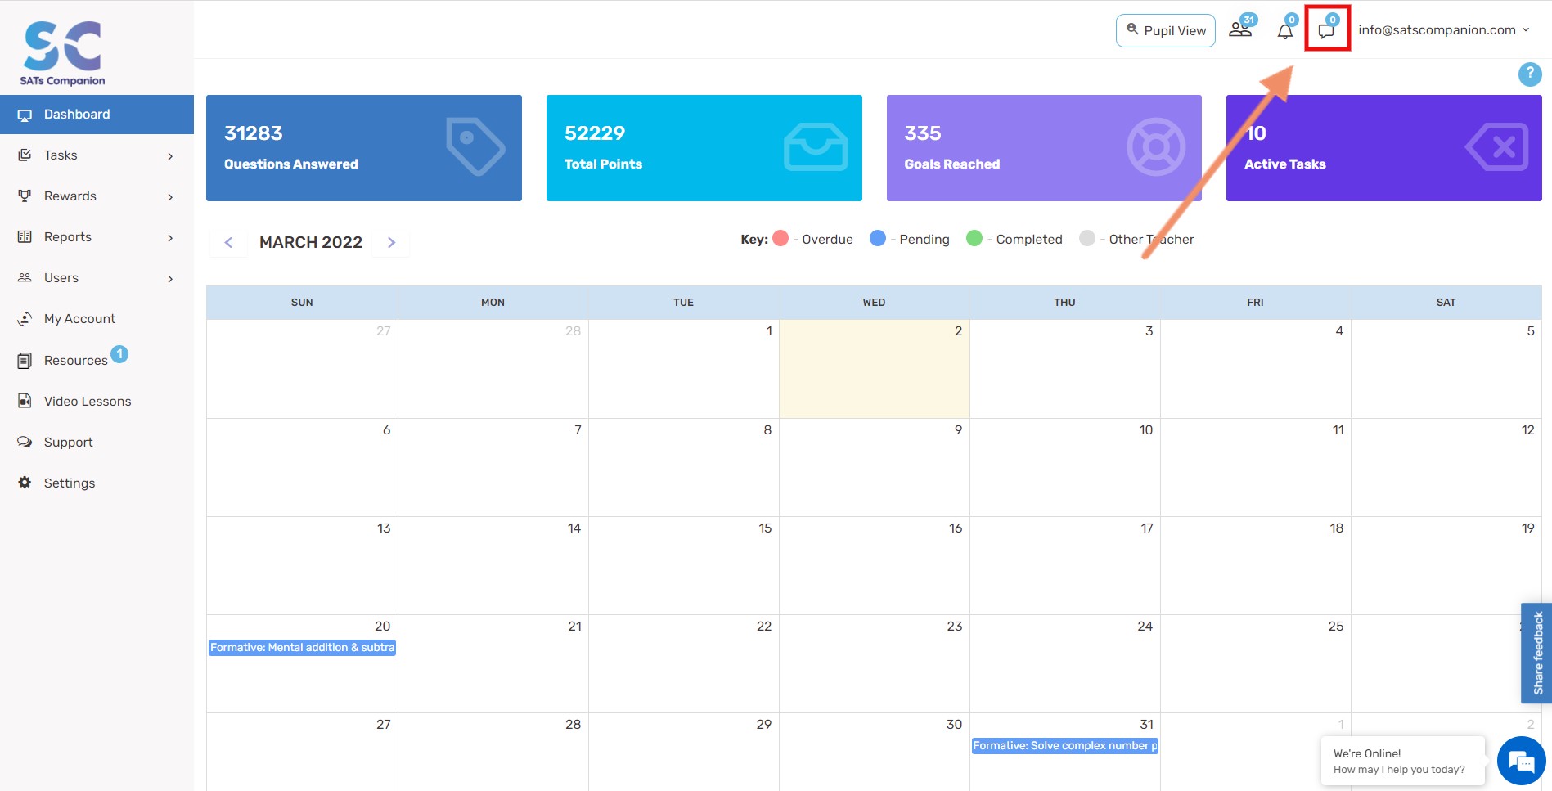Viewport: 1552px width, 791px height.
Task: Open the messages chat icon in header
Action: (1326, 30)
